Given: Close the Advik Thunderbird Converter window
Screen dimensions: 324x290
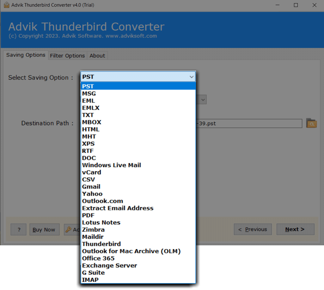Looking at the screenshot, I should [314, 5].
